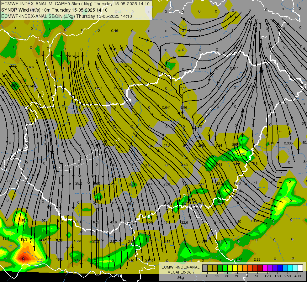Click the map value 6.17

point(77,260)
